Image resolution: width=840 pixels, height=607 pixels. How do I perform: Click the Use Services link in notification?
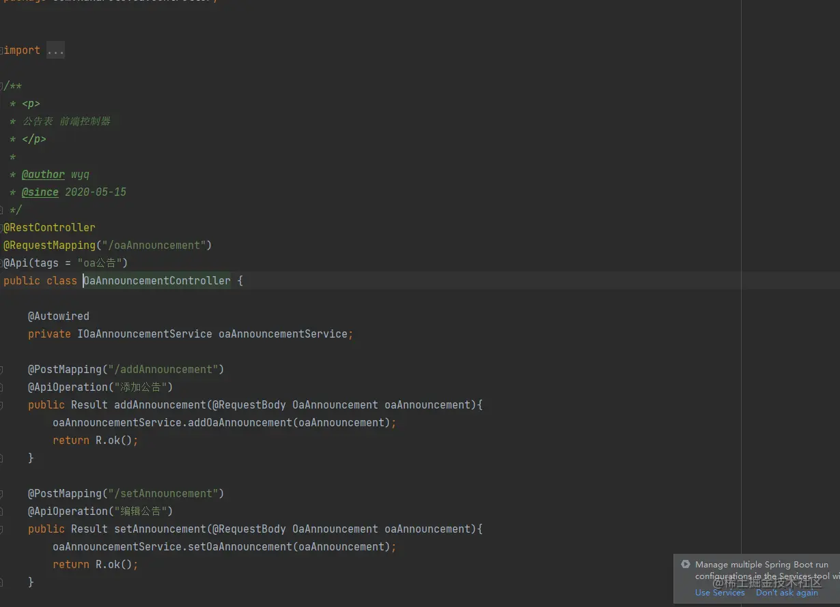coord(720,593)
